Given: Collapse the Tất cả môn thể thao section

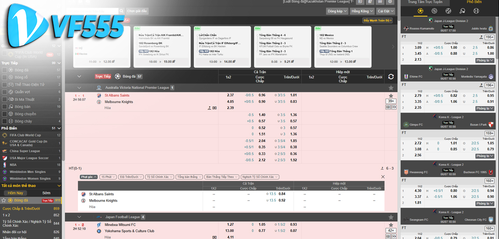Looking at the screenshot, I should click(59, 186).
